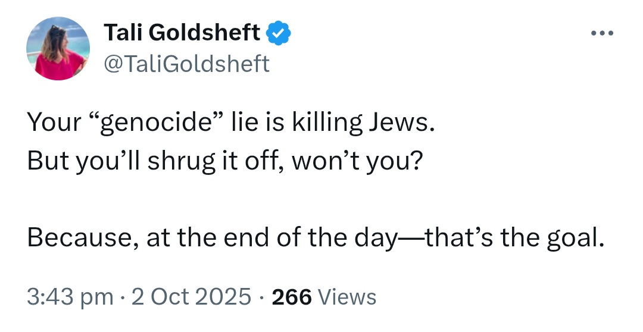The height and width of the screenshot is (332, 643).
Task: Open the three-dot more options menu
Action: click(602, 33)
